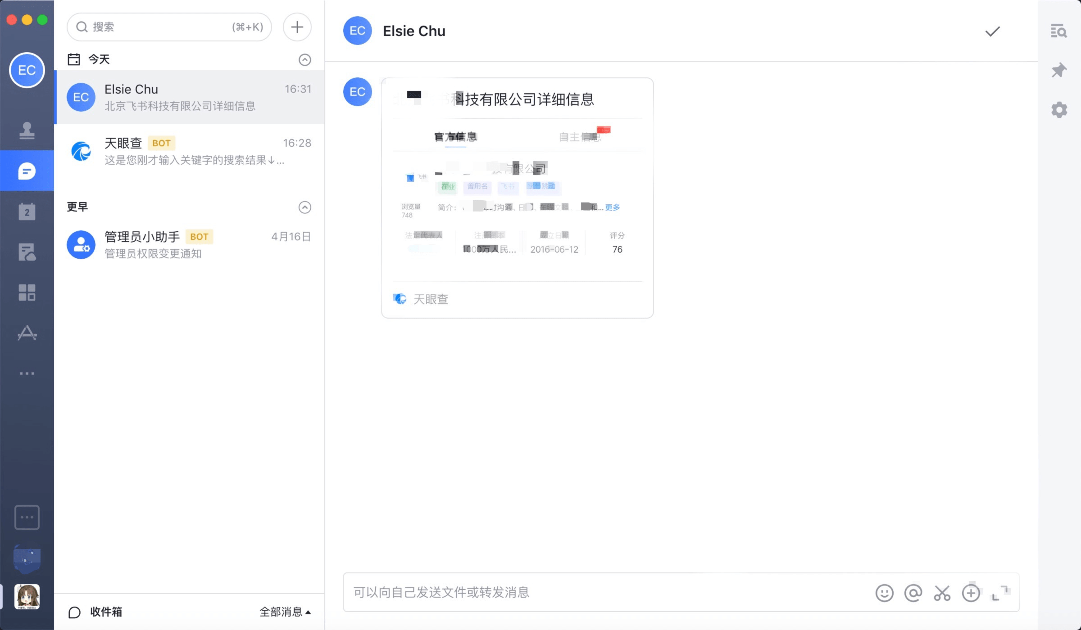Click the @ mention icon

[x=913, y=593]
